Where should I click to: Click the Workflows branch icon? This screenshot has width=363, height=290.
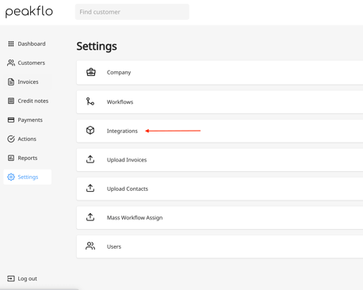pyautogui.click(x=90, y=101)
